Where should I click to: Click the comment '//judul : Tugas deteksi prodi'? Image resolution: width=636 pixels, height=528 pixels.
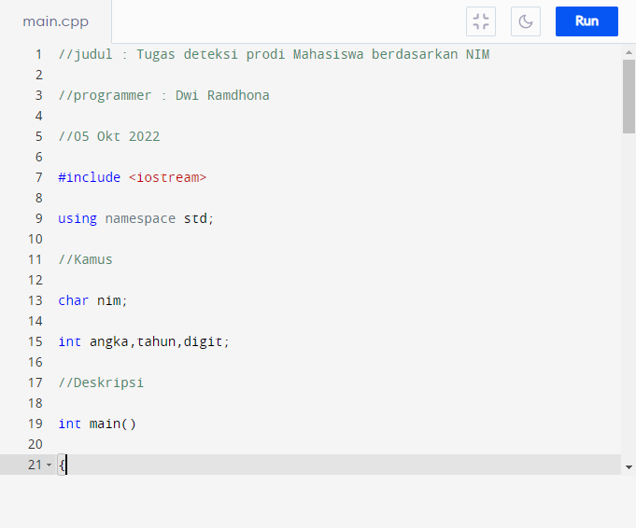[x=172, y=54]
